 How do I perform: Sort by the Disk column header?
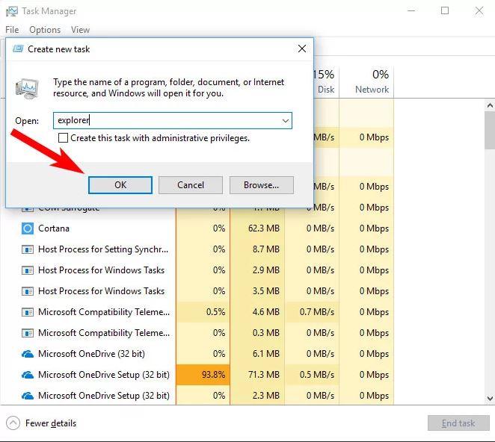click(326, 82)
